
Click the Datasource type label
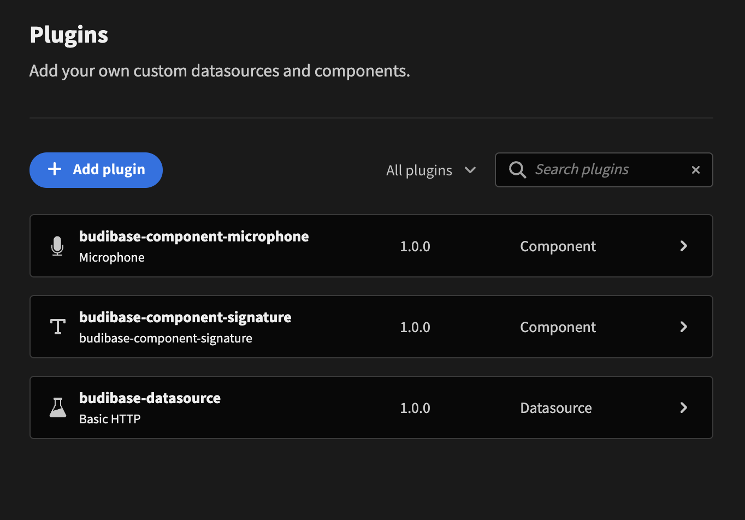coord(556,408)
